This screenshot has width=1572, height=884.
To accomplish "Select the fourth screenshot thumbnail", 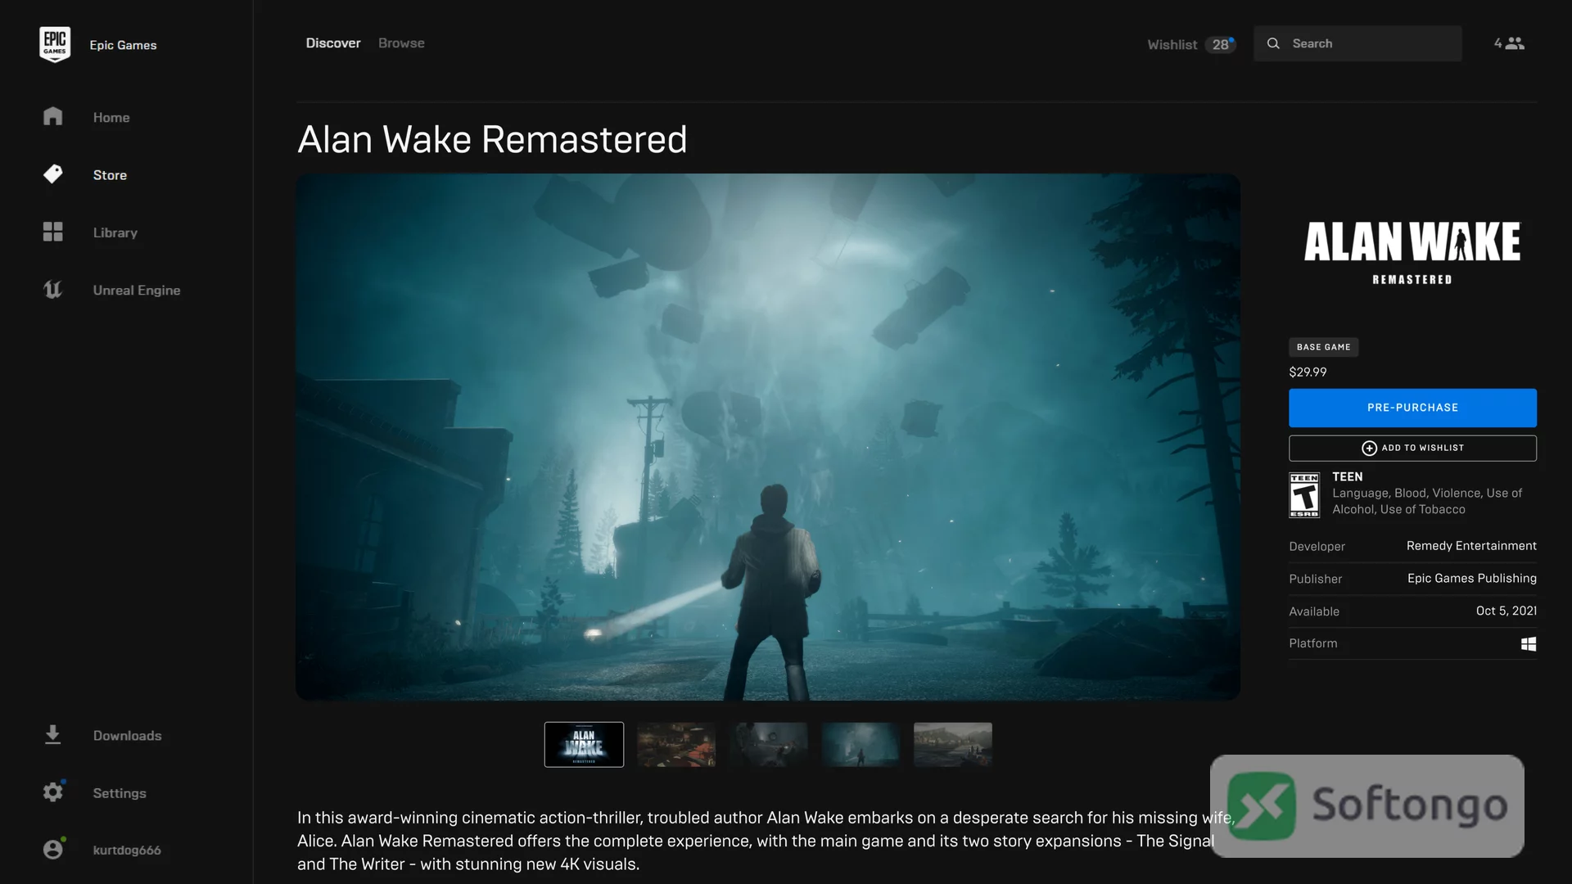I will coord(861,744).
